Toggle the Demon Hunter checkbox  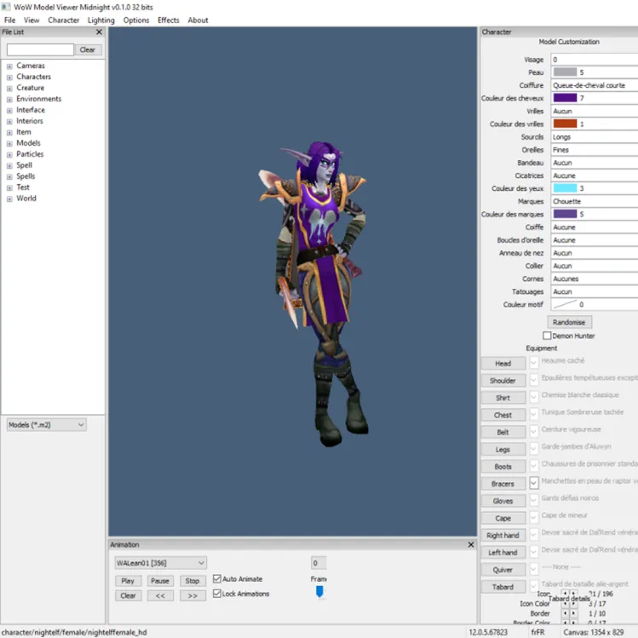(547, 336)
